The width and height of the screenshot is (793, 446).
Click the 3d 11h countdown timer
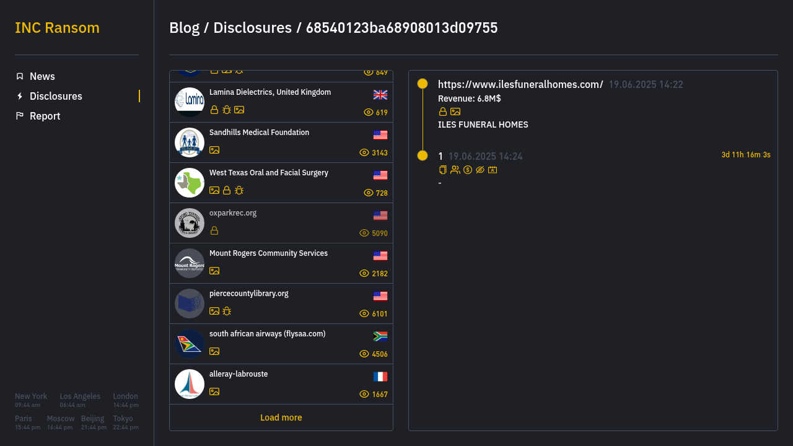click(746, 155)
